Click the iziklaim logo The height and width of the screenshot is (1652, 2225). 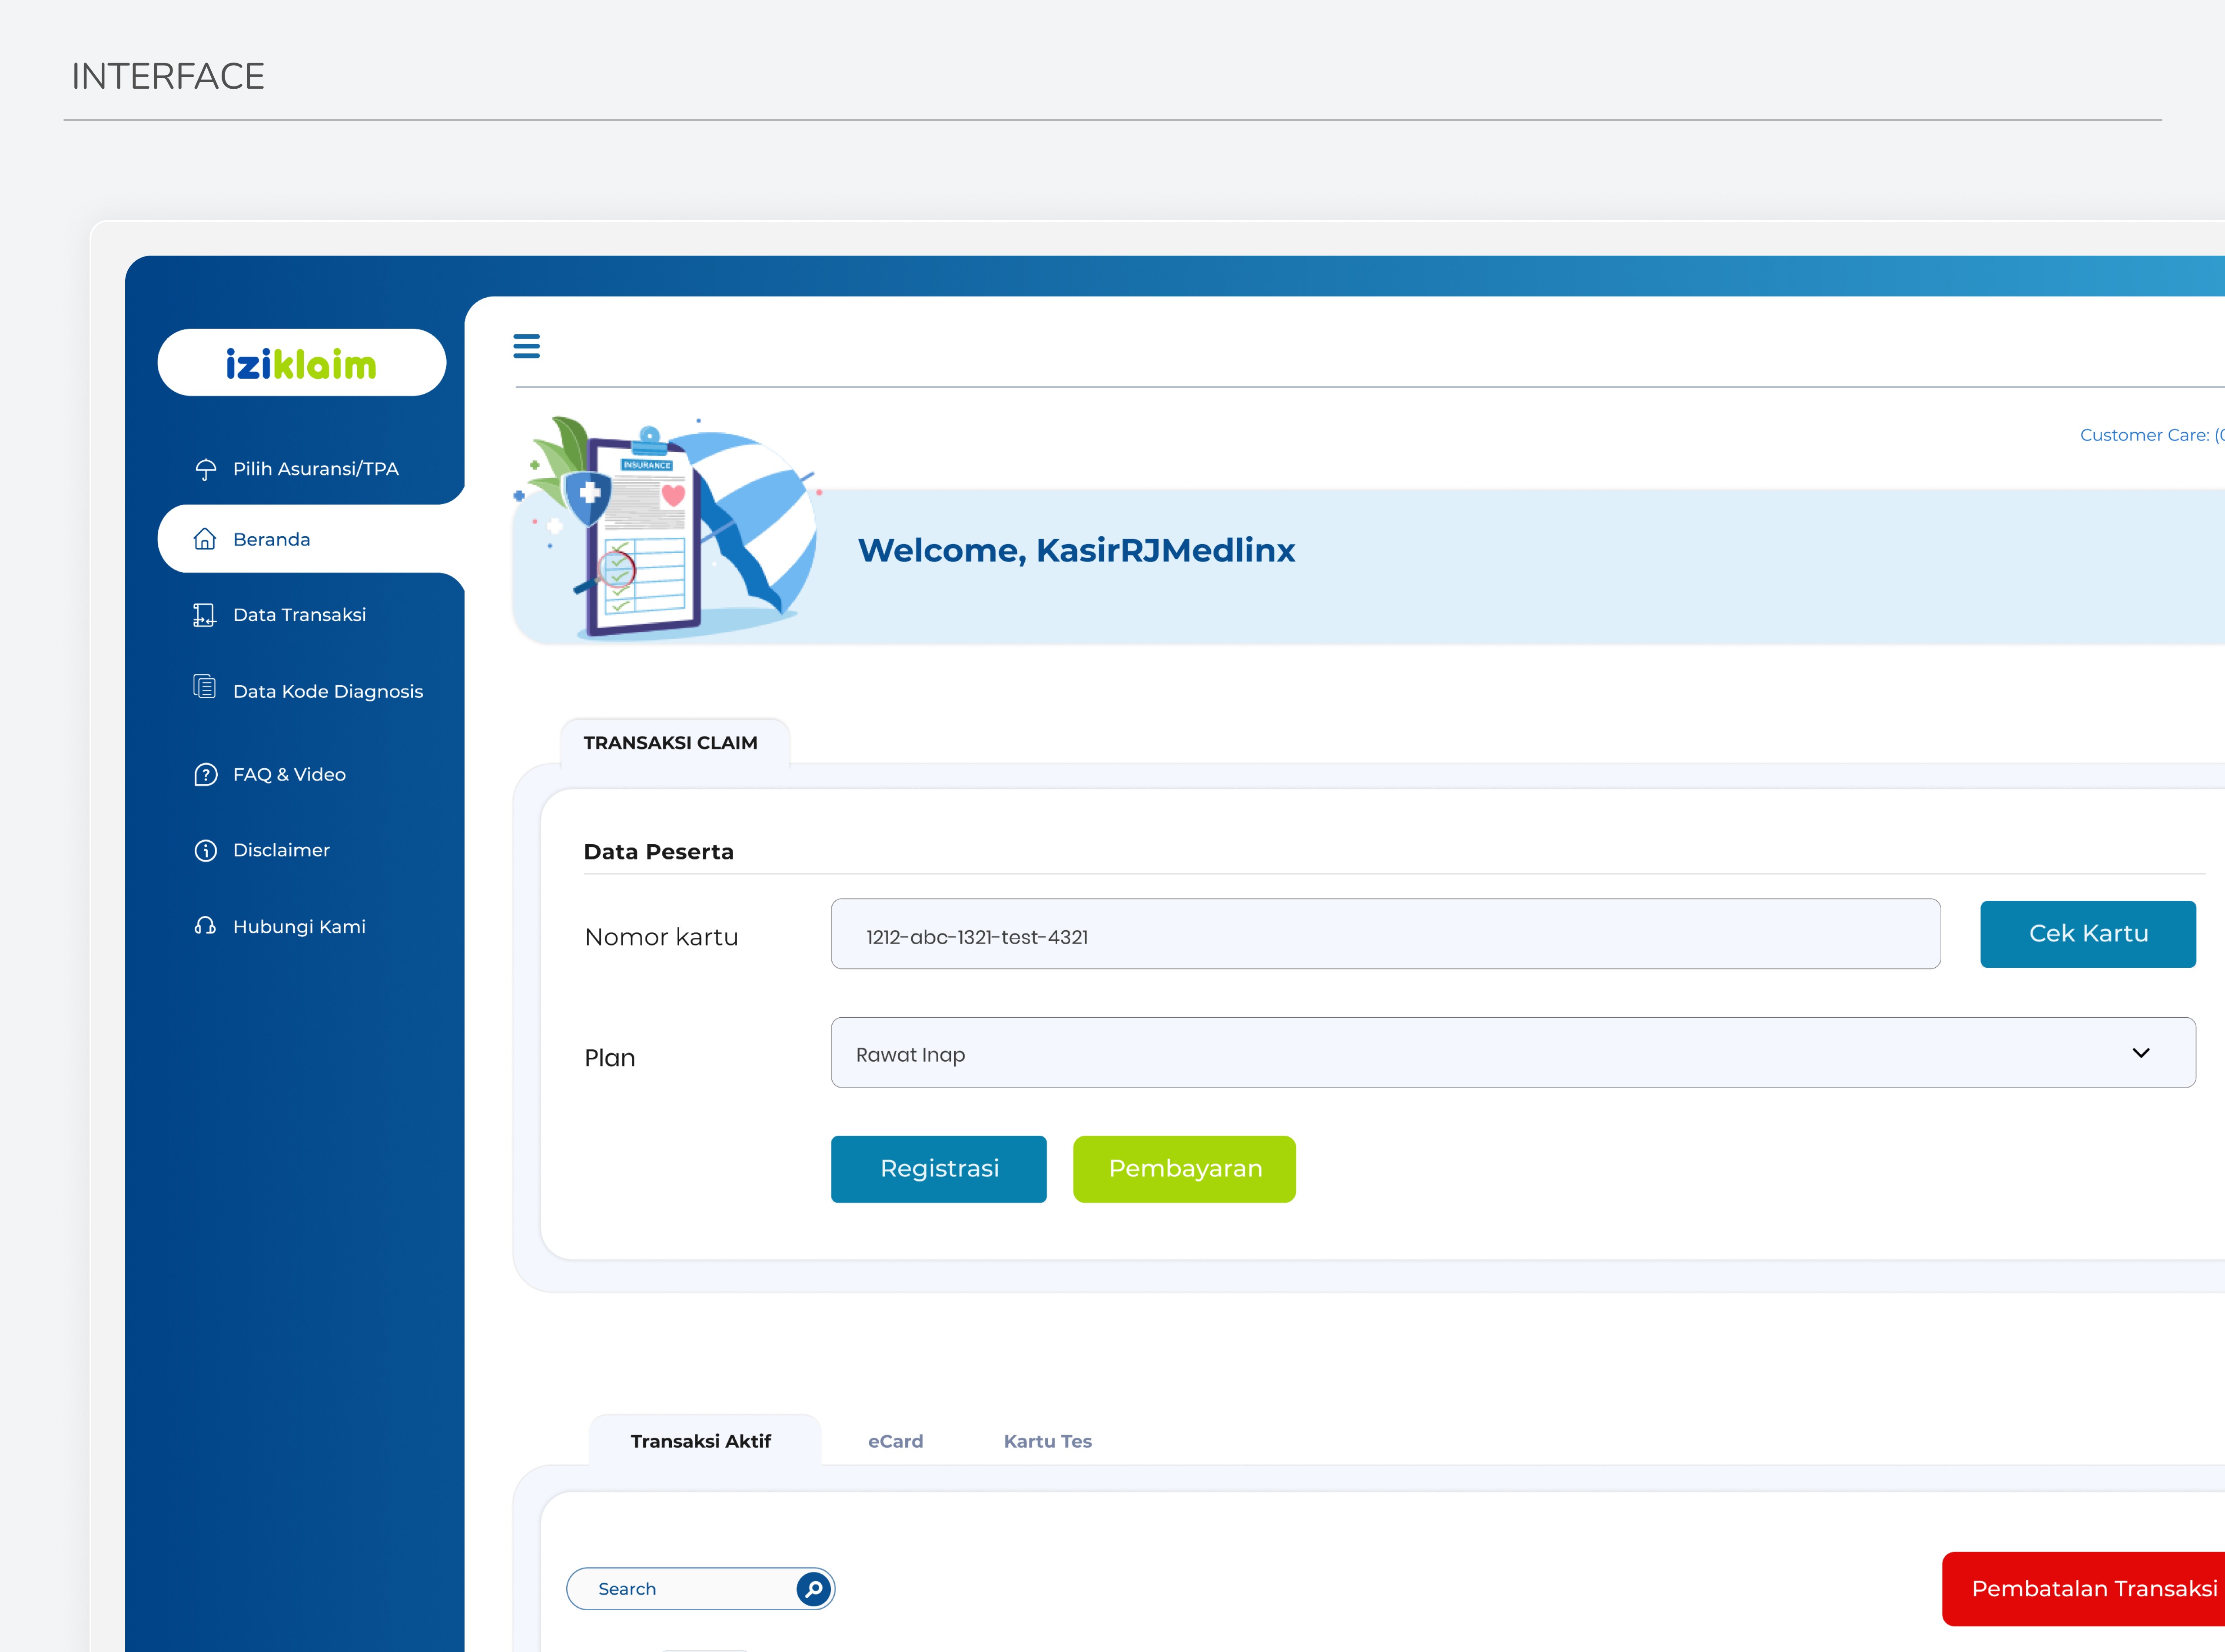pyautogui.click(x=301, y=363)
